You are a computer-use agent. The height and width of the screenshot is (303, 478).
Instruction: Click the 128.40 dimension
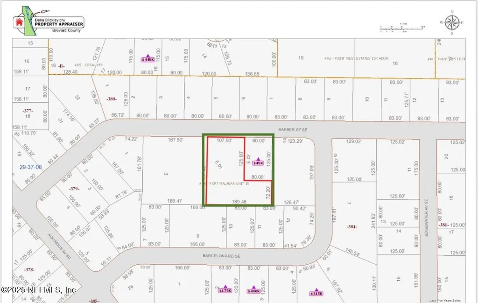[x=70, y=71]
